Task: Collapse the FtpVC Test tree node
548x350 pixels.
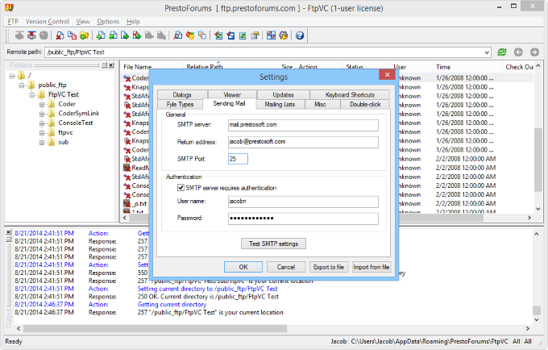Action: coord(31,94)
